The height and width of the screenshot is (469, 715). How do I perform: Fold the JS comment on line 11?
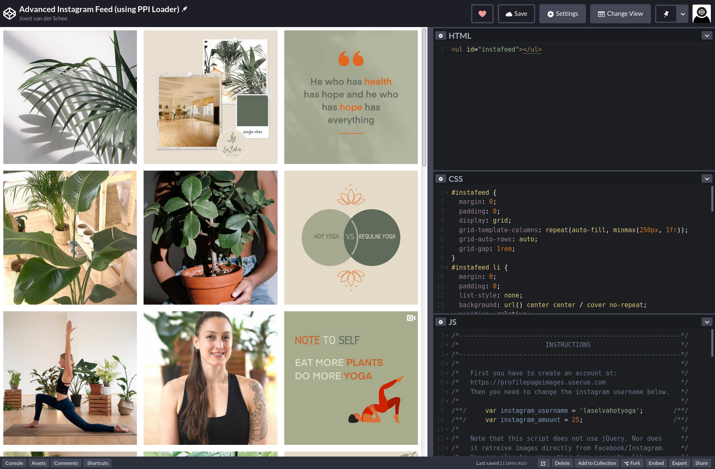point(447,429)
